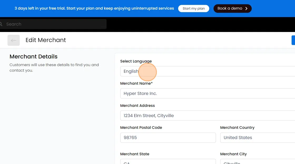Click the Select Language label
295x164 pixels.
coord(136,61)
